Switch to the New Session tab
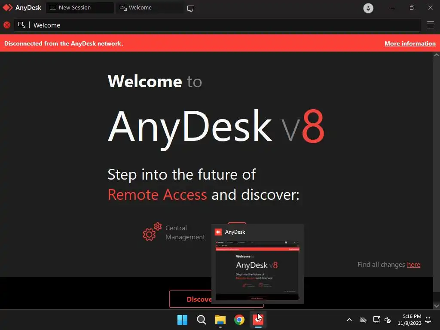440x330 pixels. pos(79,8)
